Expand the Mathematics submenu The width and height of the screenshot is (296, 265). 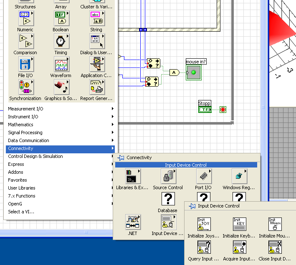click(x=61, y=125)
